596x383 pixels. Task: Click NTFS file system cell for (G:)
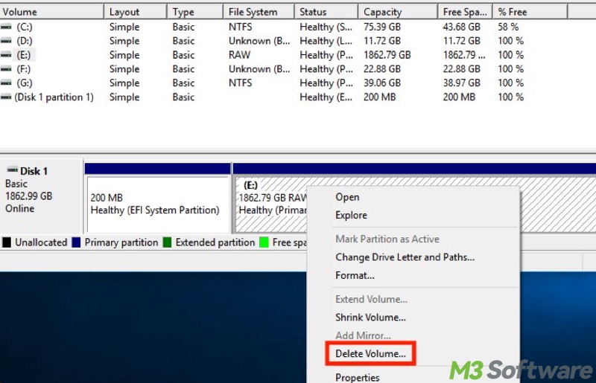tap(240, 83)
